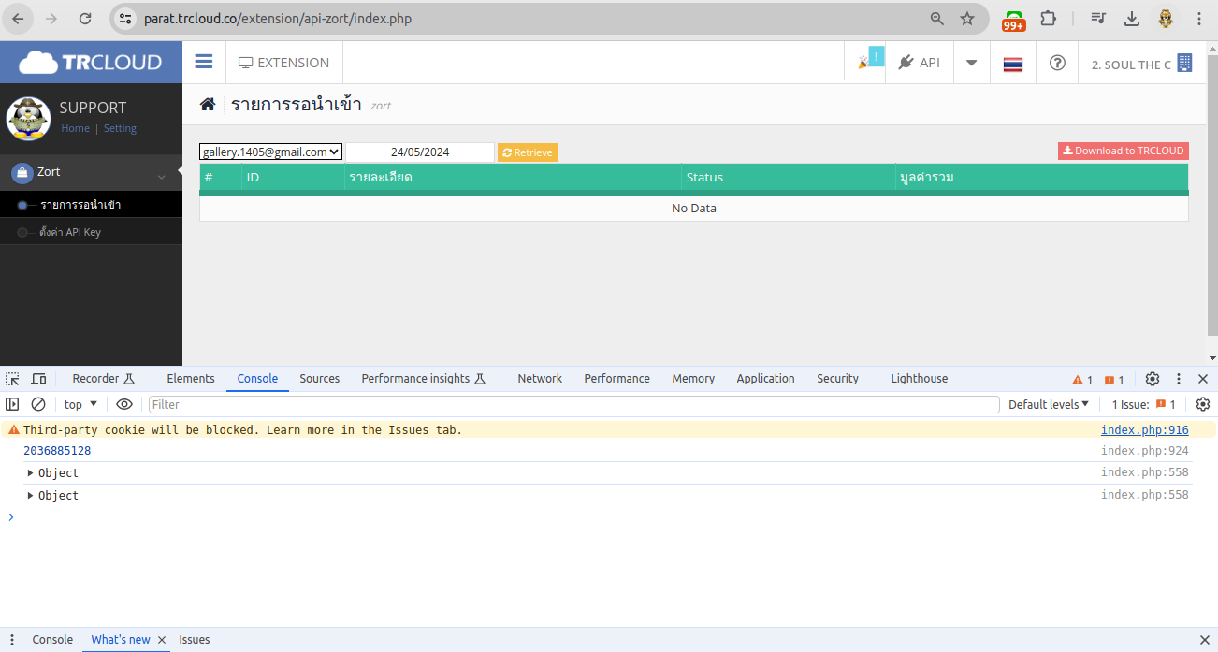Open the dropdown caret next to API
This screenshot has width=1218, height=652.
coord(971,63)
